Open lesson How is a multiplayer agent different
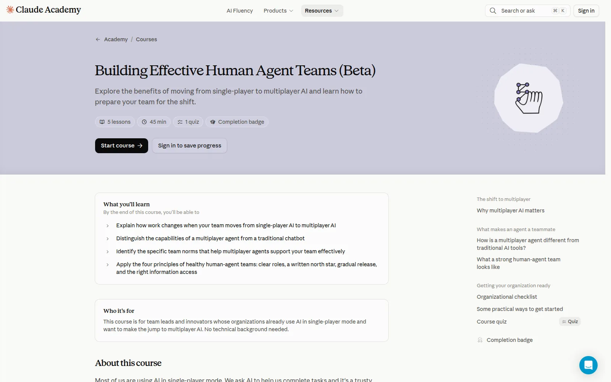 click(528, 244)
